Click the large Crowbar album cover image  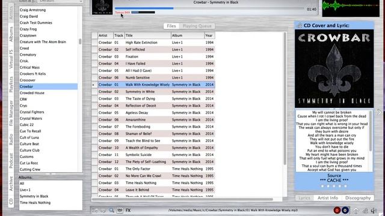click(x=334, y=68)
